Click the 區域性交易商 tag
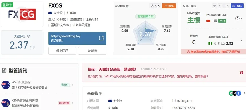Screen dimensions: 246x110 60,25
